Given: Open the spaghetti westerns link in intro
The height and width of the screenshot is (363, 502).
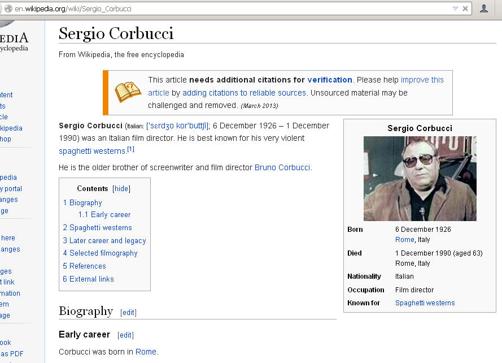Looking at the screenshot, I should point(92,151).
